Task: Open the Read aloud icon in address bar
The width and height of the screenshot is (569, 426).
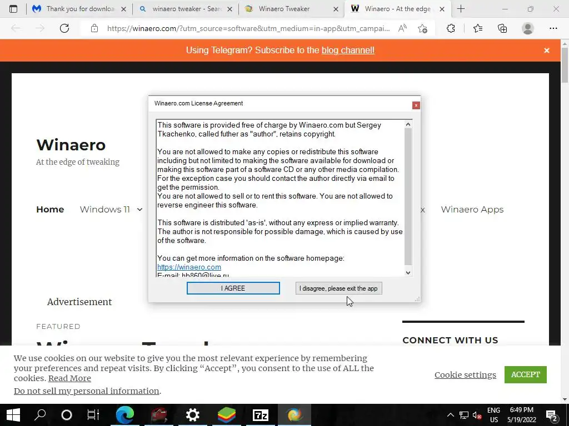Action: click(402, 28)
